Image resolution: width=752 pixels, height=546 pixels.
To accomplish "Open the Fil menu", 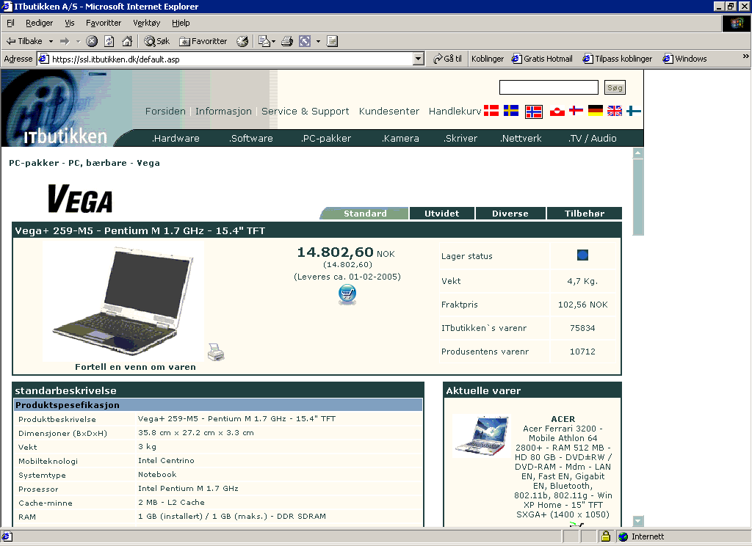I will point(10,23).
